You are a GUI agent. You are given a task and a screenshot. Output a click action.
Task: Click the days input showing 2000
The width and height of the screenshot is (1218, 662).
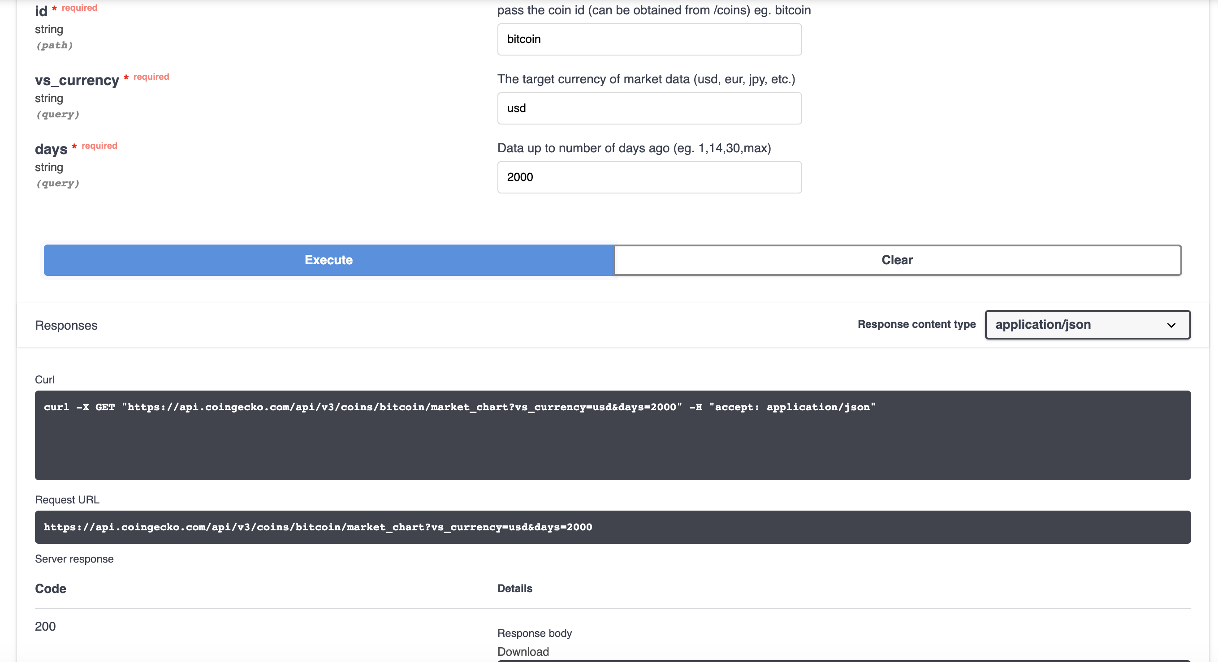[649, 177]
